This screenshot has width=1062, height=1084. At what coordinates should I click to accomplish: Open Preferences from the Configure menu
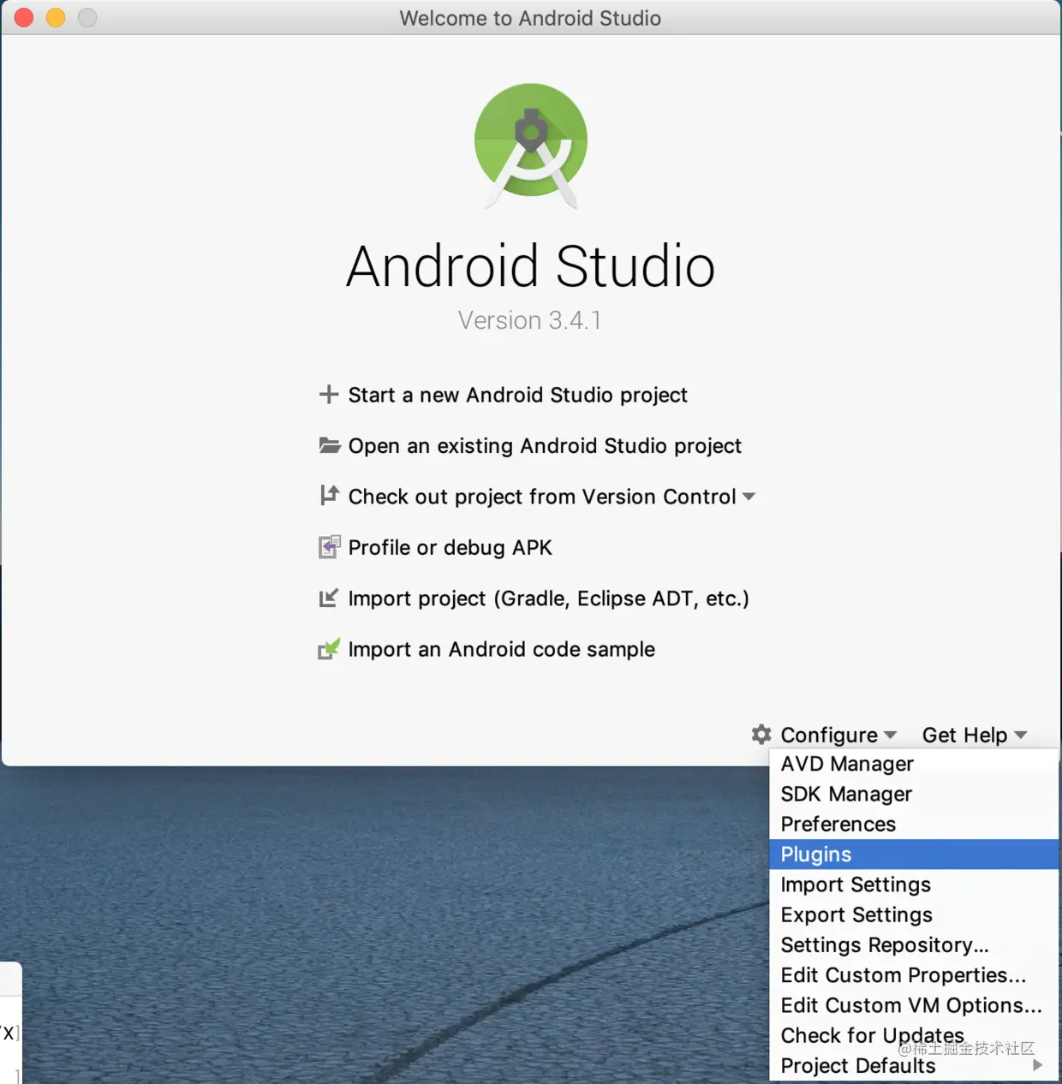pos(837,824)
